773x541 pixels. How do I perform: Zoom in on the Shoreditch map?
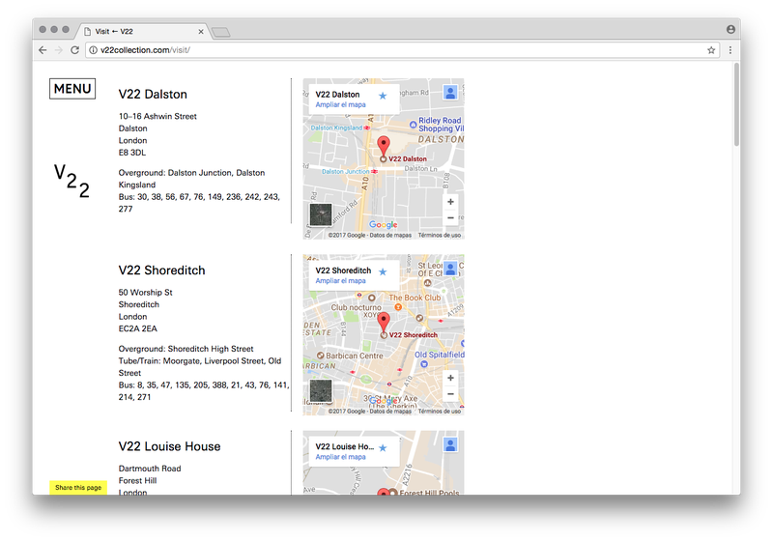[x=450, y=378]
